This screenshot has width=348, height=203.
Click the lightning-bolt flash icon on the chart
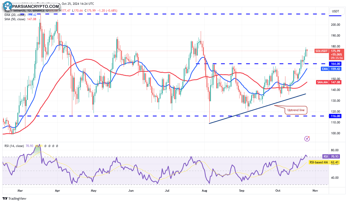pos(307,138)
